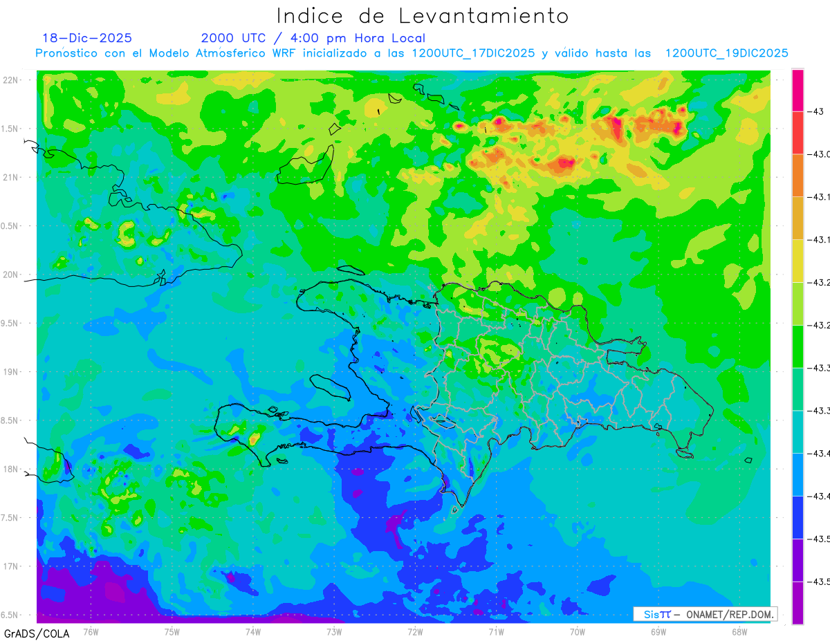Click the orange swatch in the color bar

tap(797, 176)
